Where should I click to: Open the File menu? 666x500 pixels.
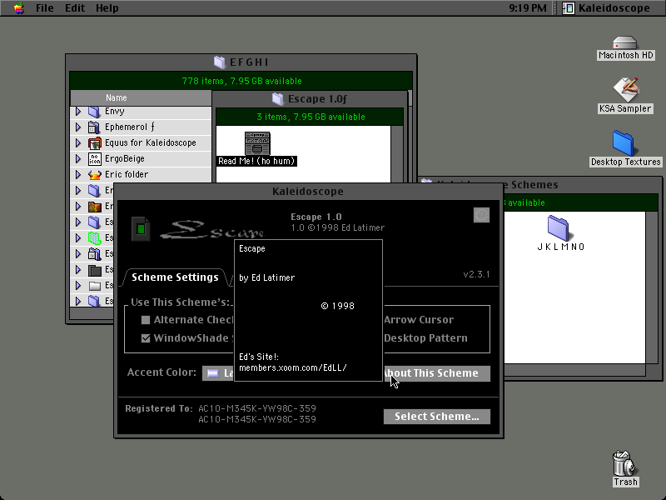(x=45, y=8)
